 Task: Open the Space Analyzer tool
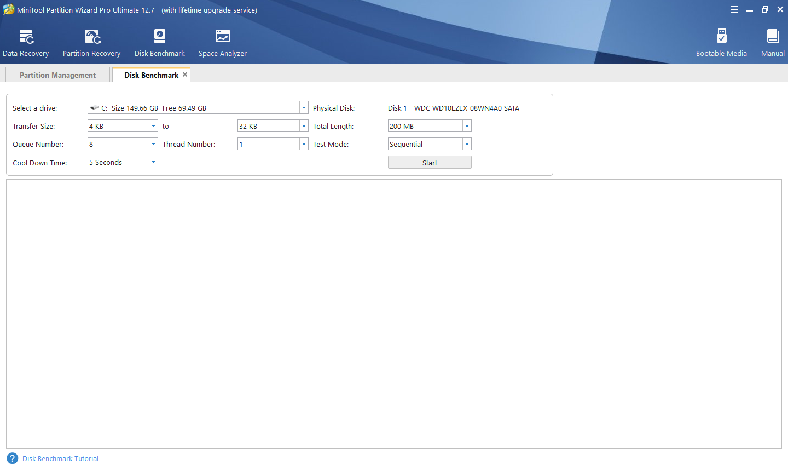click(x=222, y=43)
